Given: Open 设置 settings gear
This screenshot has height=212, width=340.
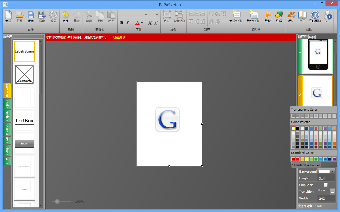Looking at the screenshot, I should pyautogui.click(x=53, y=17).
